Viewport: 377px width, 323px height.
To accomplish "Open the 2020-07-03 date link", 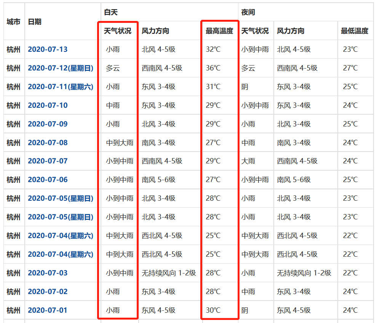I will tap(48, 273).
